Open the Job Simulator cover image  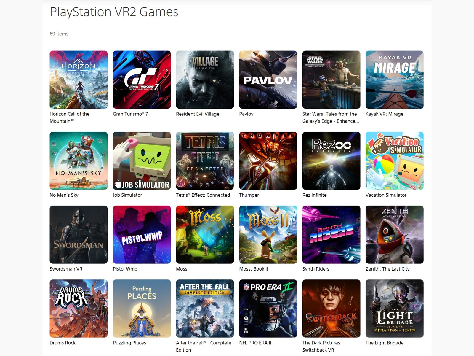(x=142, y=160)
